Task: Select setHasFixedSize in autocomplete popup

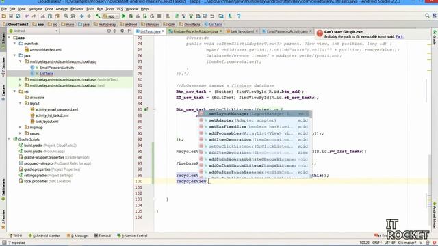Action: click(x=255, y=127)
